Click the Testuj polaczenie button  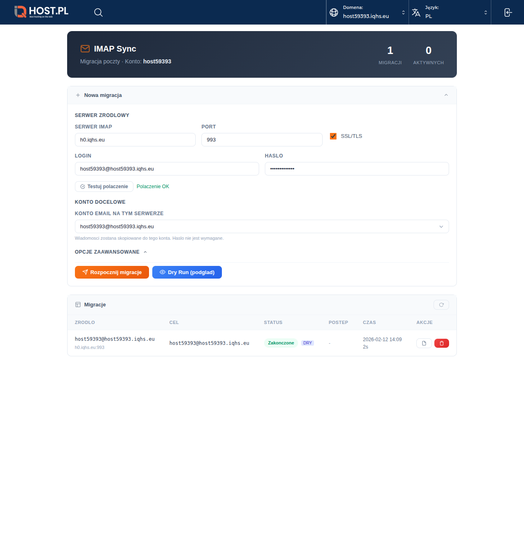point(104,187)
